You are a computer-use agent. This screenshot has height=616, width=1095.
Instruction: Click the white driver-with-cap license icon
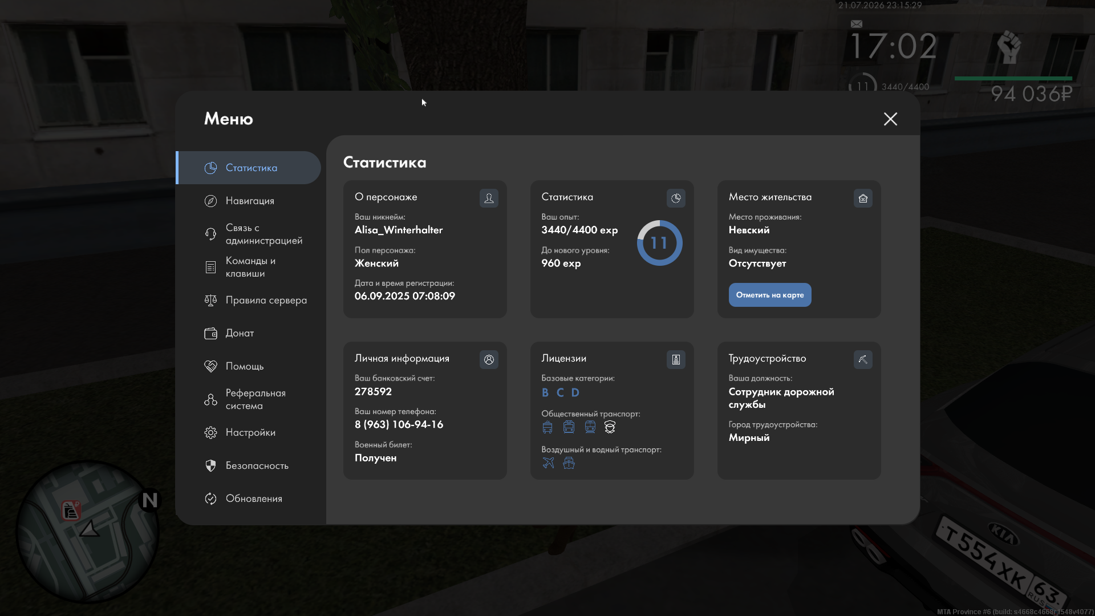pos(610,427)
